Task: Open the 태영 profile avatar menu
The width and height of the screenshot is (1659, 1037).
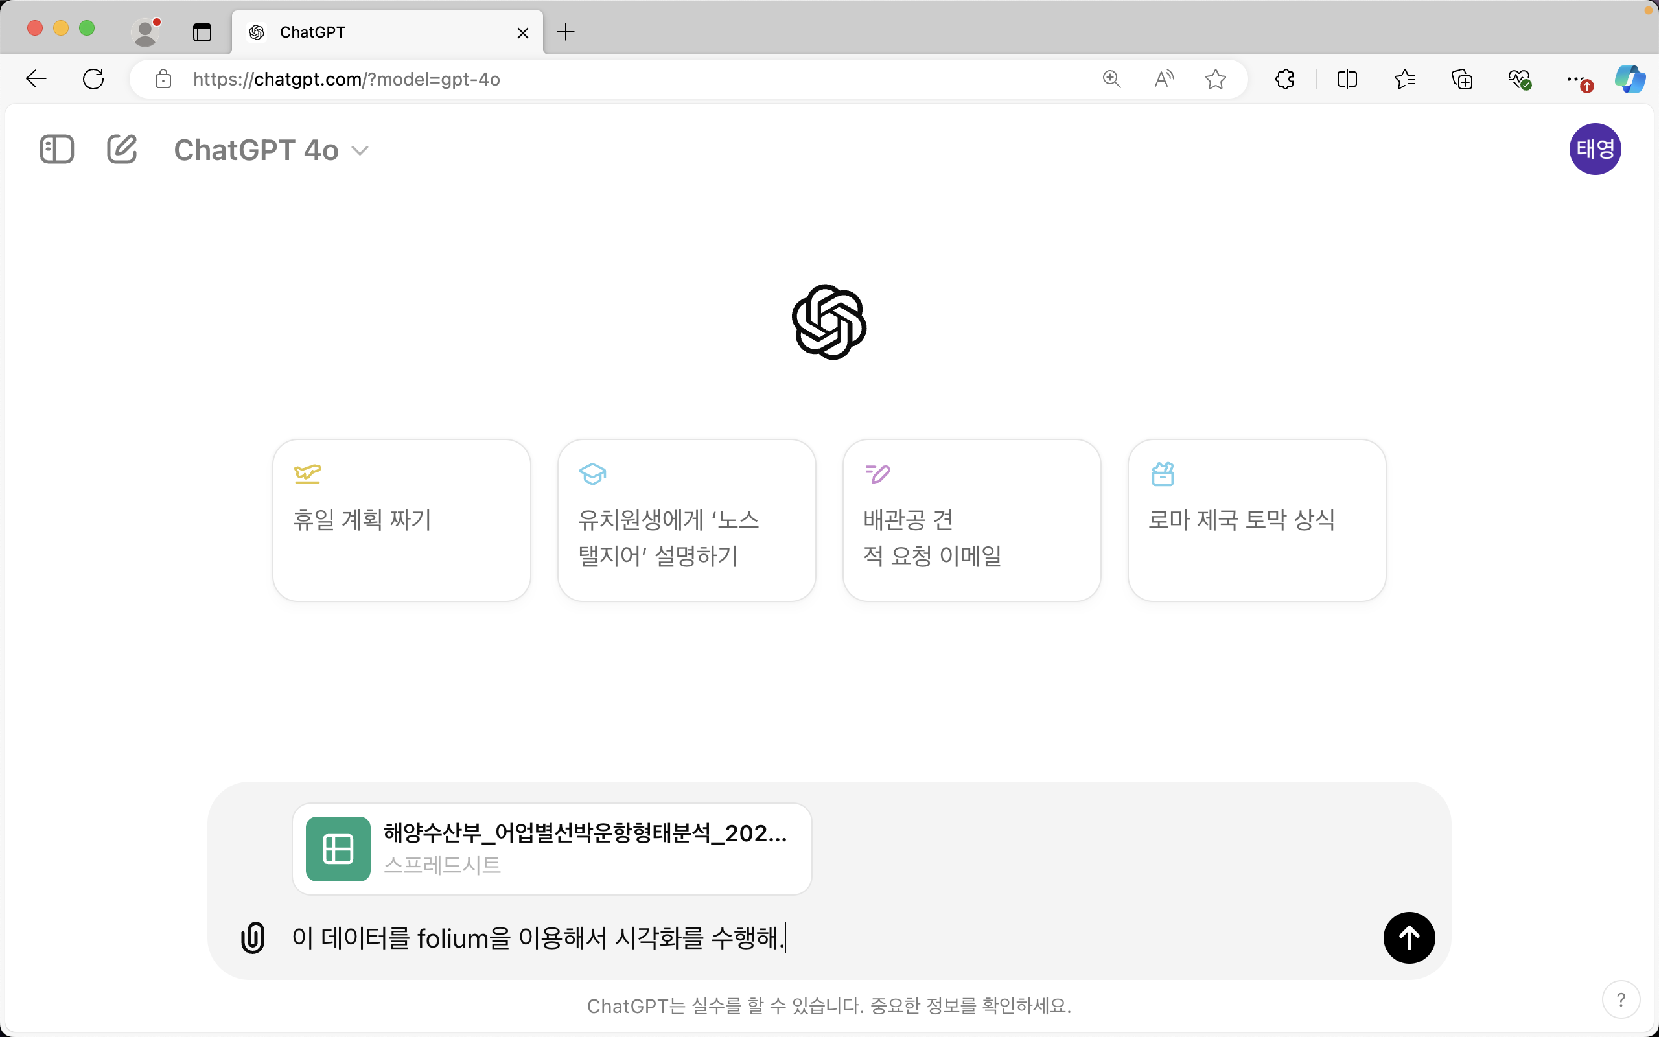Action: (1595, 149)
